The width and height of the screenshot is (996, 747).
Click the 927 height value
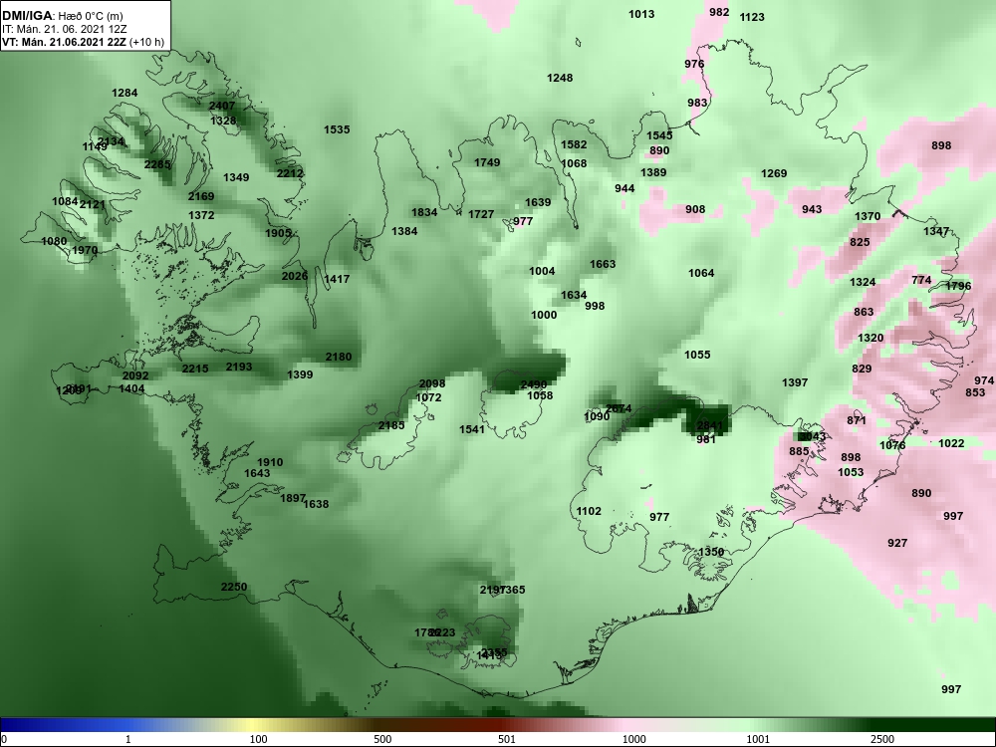897,543
